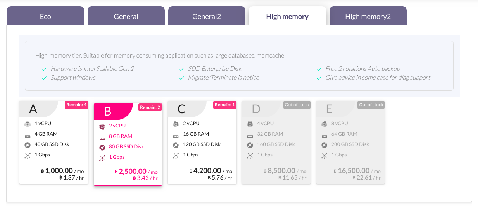The height and width of the screenshot is (209, 478).
Task: Select the highlighted plan B card
Action: point(128,144)
